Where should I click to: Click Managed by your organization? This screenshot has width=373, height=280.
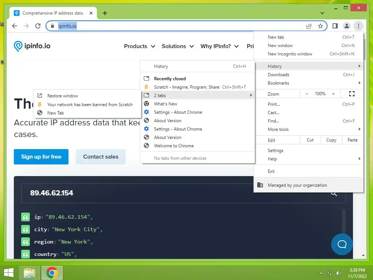(x=309, y=185)
